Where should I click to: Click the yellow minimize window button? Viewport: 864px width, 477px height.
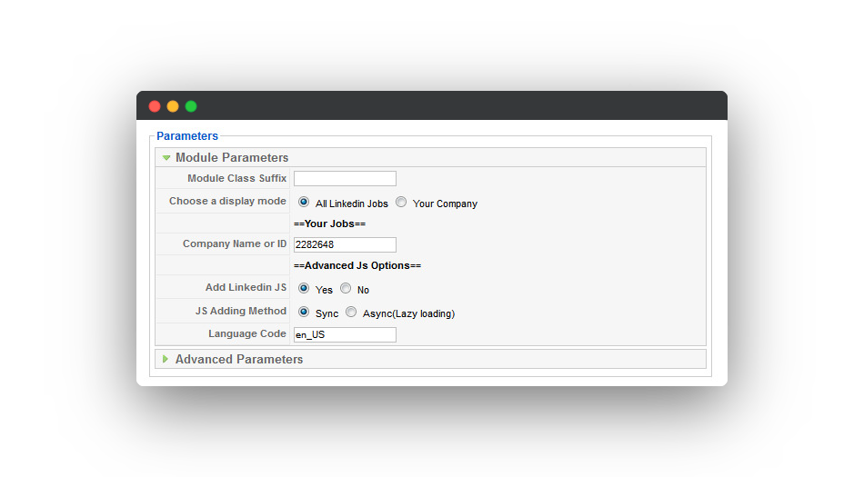[x=173, y=106]
